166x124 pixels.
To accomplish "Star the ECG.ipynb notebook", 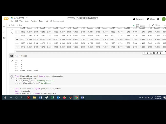I will pos(27,18).
